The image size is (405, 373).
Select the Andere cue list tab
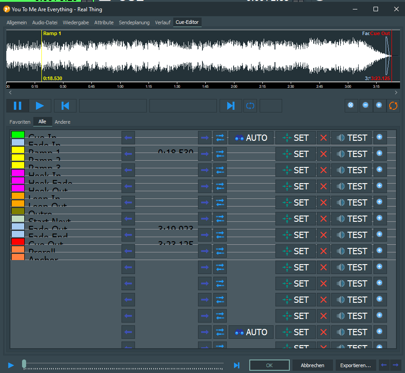pyautogui.click(x=63, y=122)
